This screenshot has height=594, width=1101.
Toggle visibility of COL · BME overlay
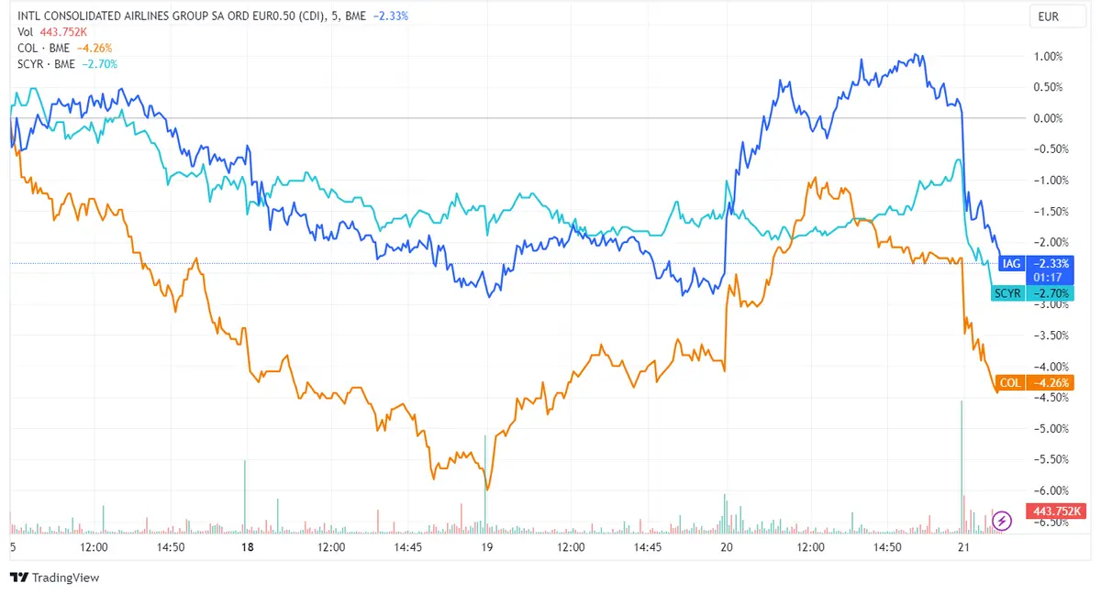(x=44, y=47)
